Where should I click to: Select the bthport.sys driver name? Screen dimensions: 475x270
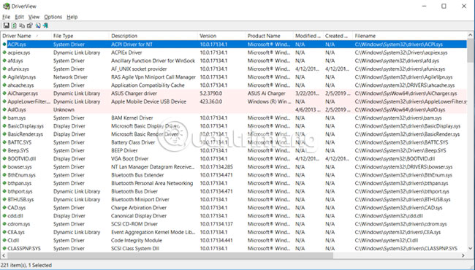coord(20,191)
